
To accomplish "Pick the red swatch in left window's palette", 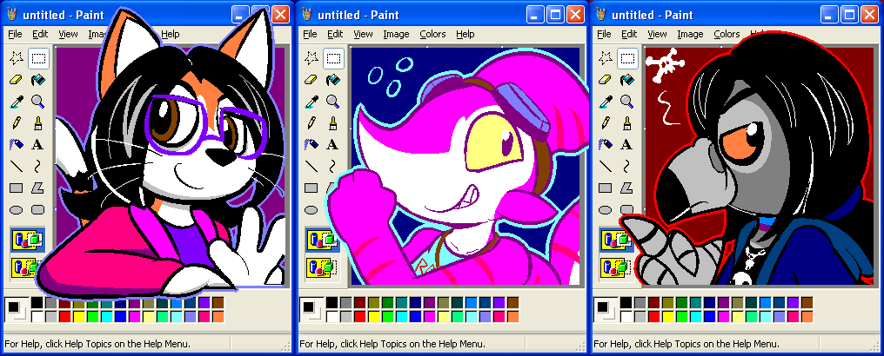I will [x=64, y=316].
